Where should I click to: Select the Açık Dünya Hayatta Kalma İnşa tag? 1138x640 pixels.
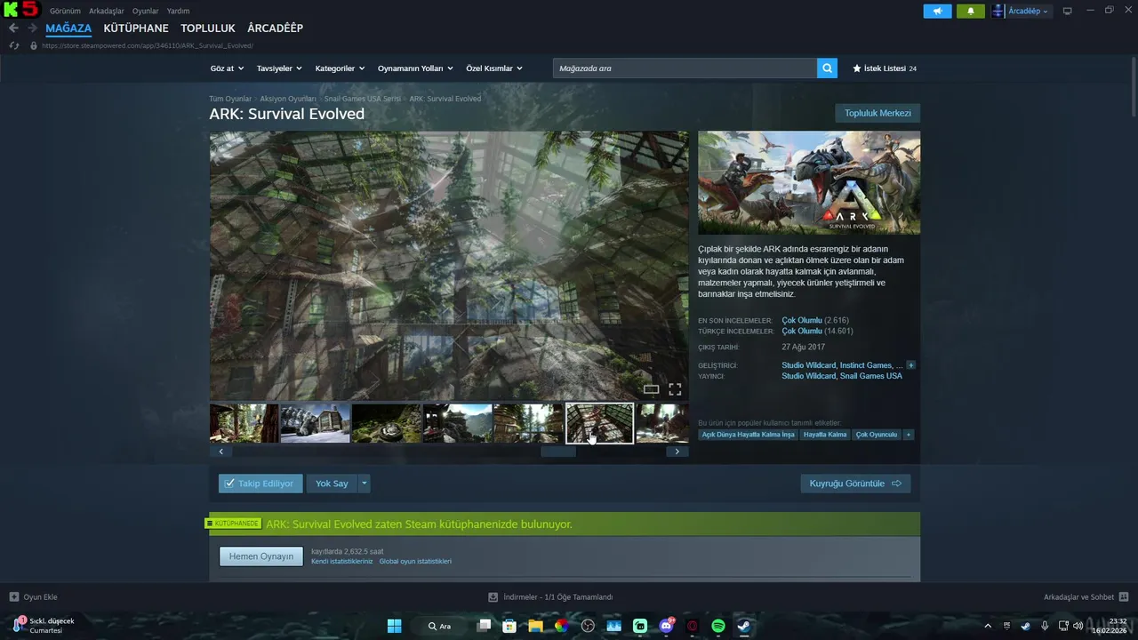pyautogui.click(x=748, y=435)
